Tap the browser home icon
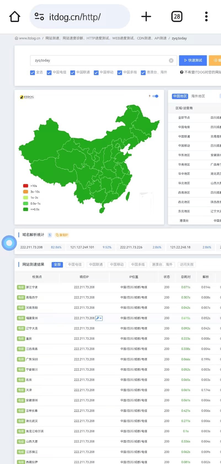 point(15,17)
